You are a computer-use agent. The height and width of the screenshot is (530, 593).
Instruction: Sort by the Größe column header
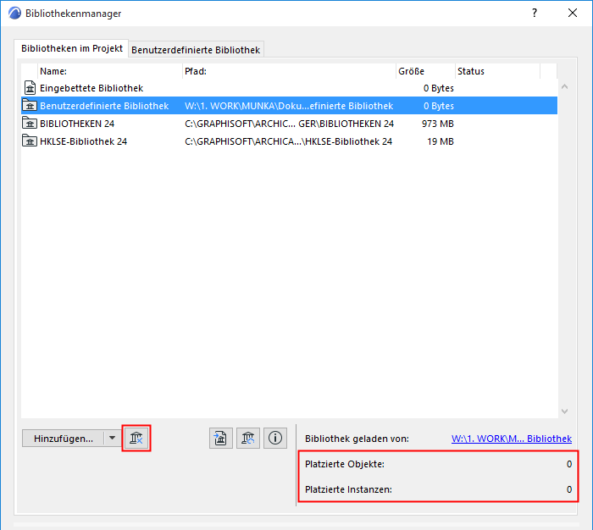[x=425, y=71]
